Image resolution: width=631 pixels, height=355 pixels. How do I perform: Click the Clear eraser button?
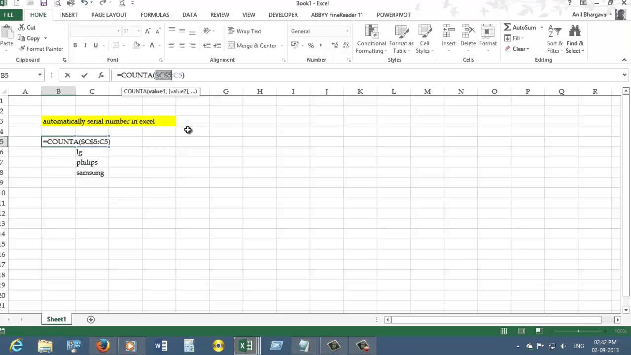[x=517, y=49]
